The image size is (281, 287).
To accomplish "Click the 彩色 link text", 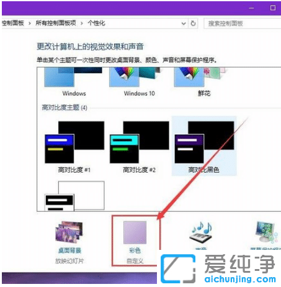I will [135, 251].
